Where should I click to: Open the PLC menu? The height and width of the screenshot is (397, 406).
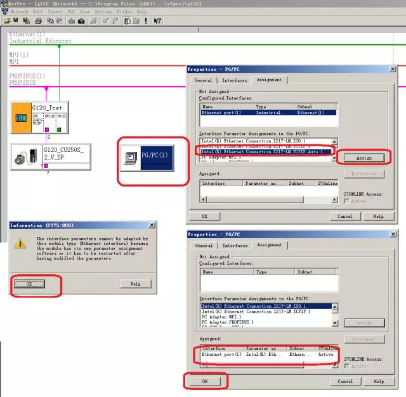pos(70,11)
